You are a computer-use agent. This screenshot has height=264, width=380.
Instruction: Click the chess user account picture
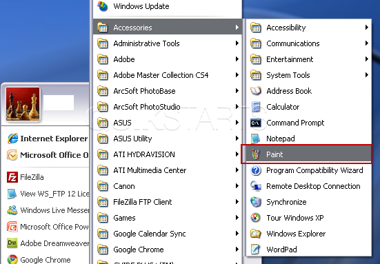coord(23,104)
